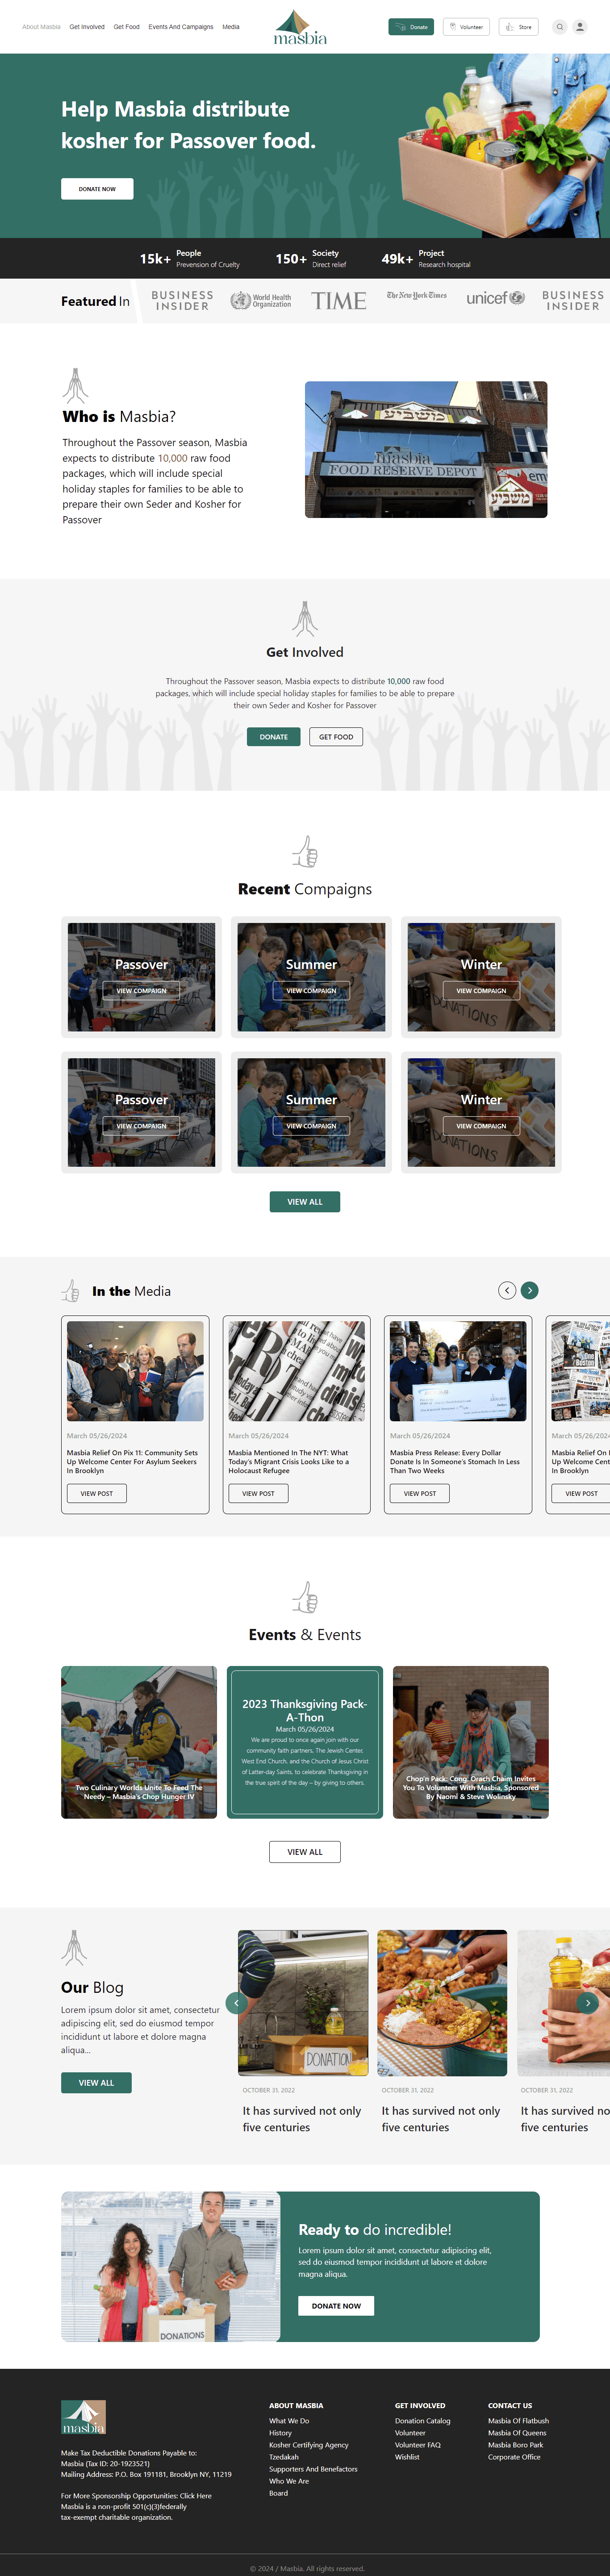610x2576 pixels.
Task: Click the Masbia logo in header
Action: 300,27
